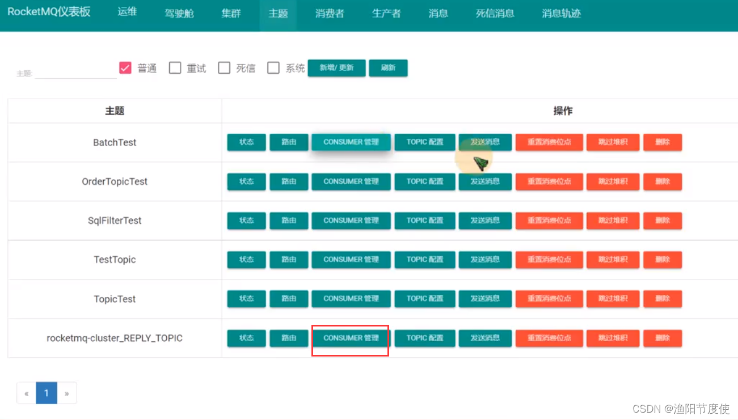Tick the 死信 checkbox

pos(224,68)
